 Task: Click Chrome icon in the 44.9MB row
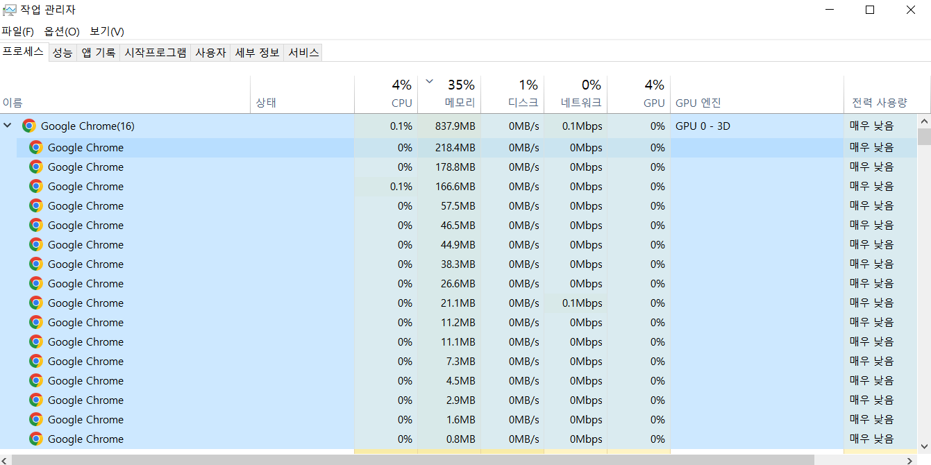[36, 244]
